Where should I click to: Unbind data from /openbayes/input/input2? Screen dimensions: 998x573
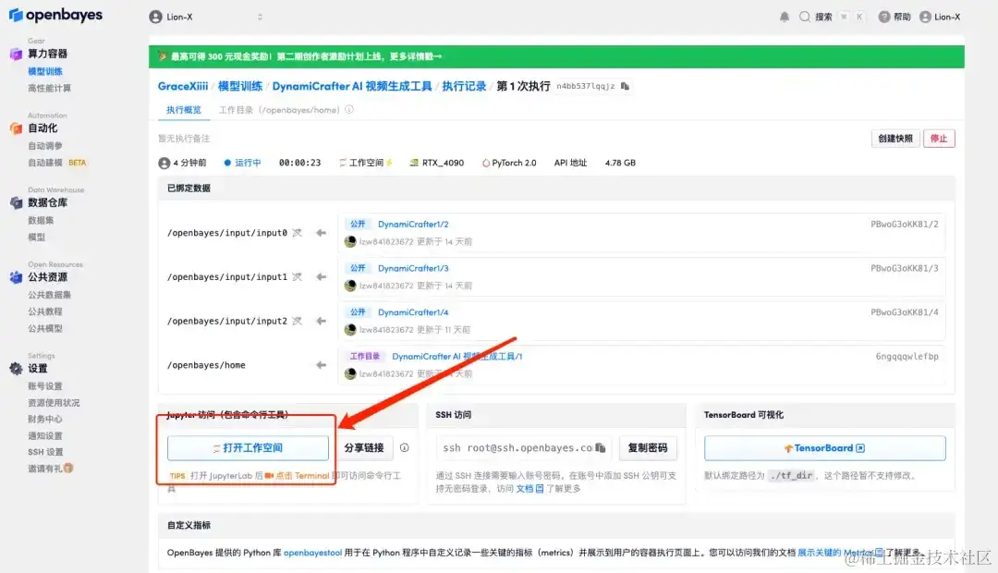(298, 321)
